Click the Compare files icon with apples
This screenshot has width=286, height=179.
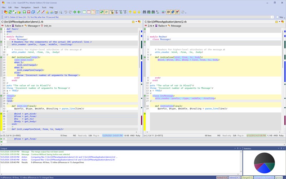coord(6,12)
